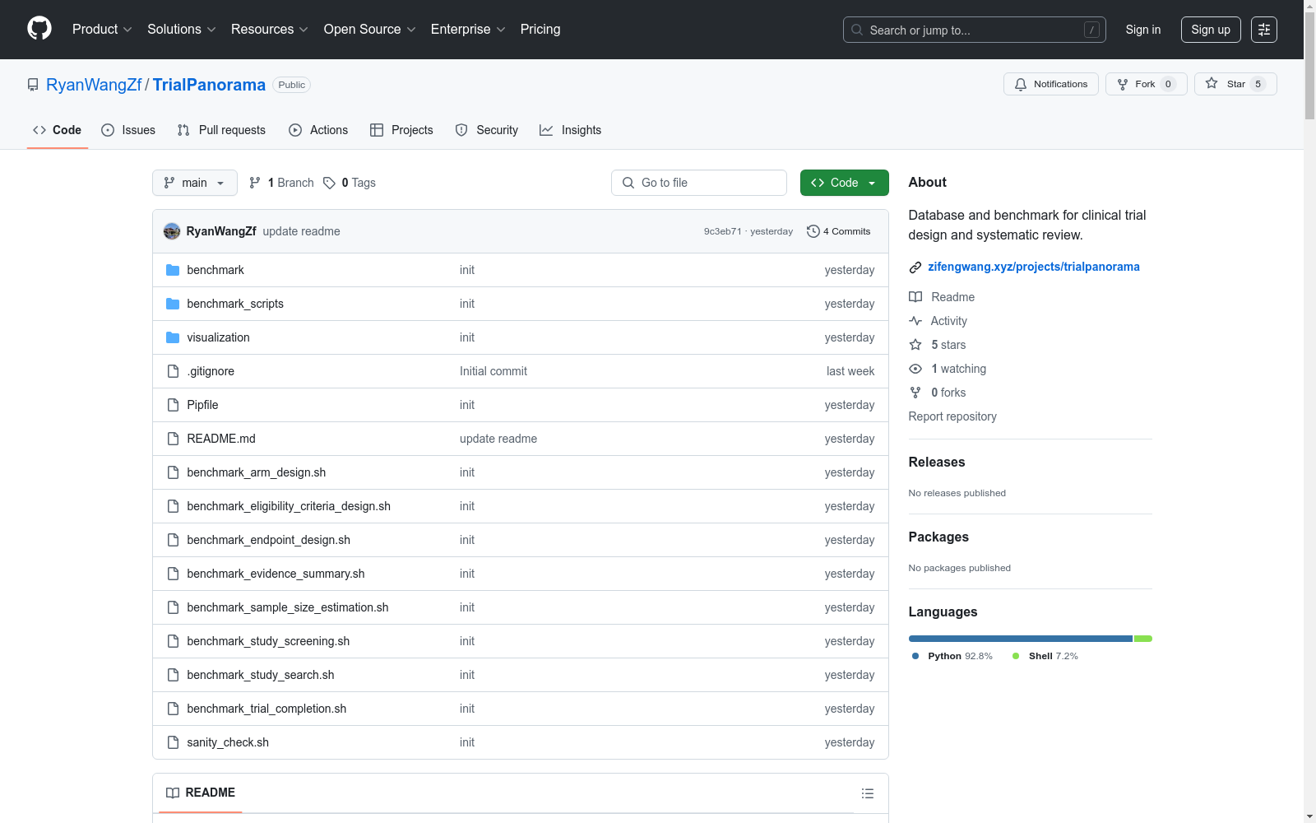Open the README outline list icon

(868, 793)
